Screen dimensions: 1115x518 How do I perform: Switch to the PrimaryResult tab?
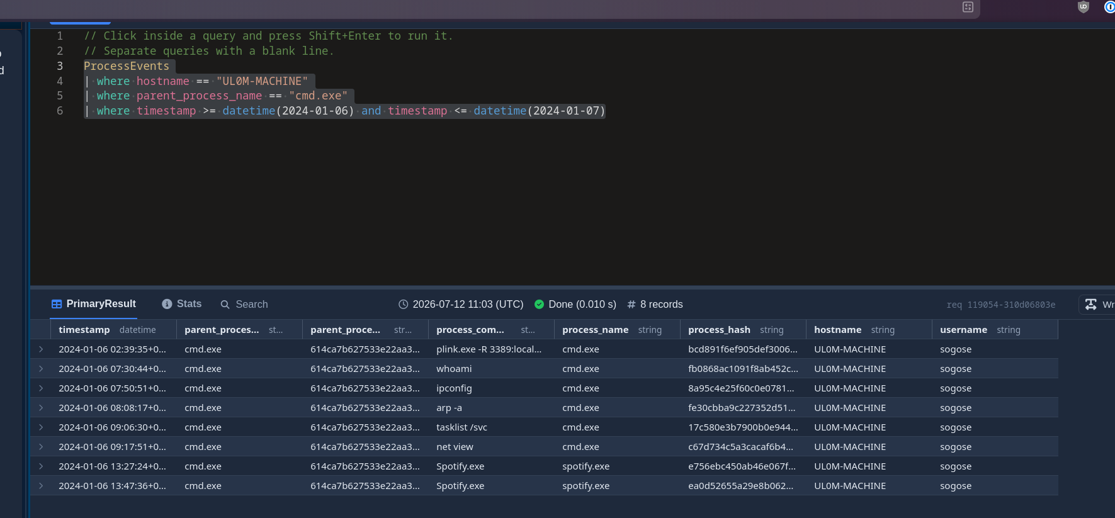(94, 304)
